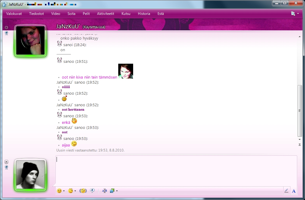305x200 pixels.
Task: Send a nudge with the shaking face icon
Action: click(x=83, y=191)
